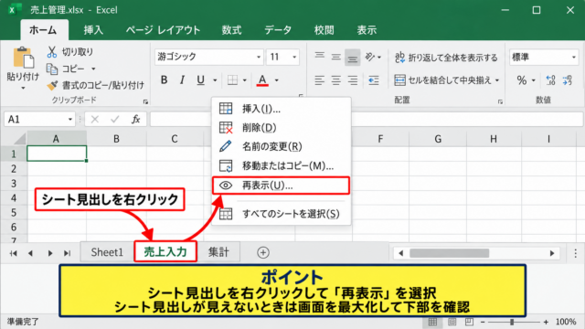Viewport: 585px width, 329px height.
Task: Switch to Normal view in status bar
Action: click(x=432, y=322)
